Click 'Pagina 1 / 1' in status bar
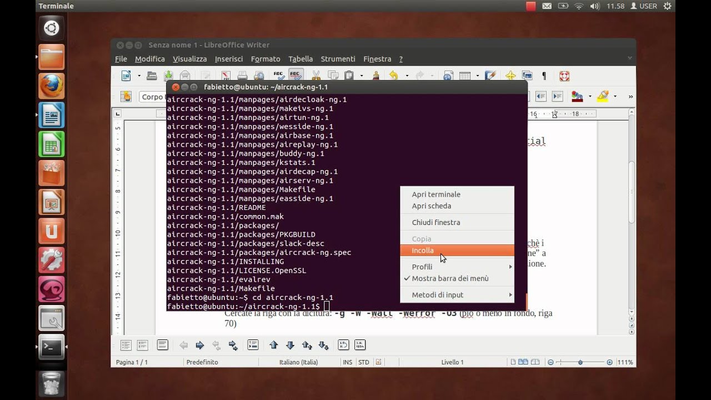 pyautogui.click(x=132, y=362)
